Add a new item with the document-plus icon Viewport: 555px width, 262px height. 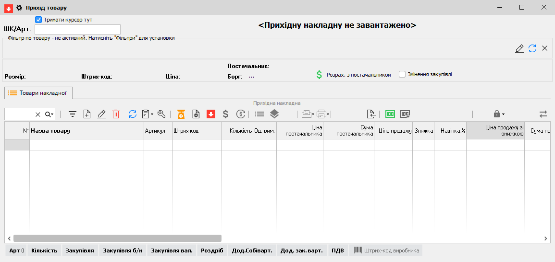click(87, 114)
